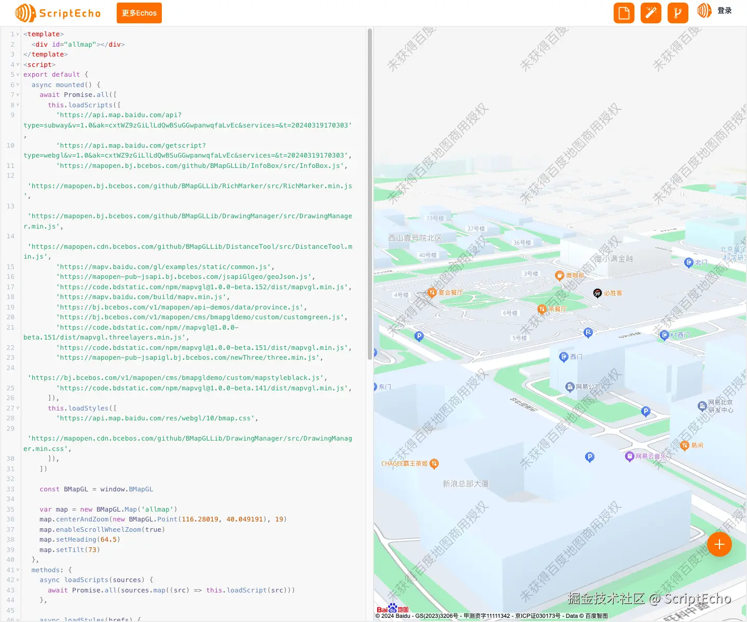The image size is (747, 622).
Task: Click the map.centerAndZoom code line
Action: [163, 519]
